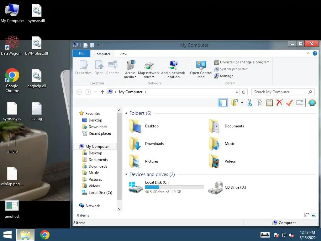The height and width of the screenshot is (241, 321).
Task: Click the Copy toolbar icon
Action: point(259,103)
